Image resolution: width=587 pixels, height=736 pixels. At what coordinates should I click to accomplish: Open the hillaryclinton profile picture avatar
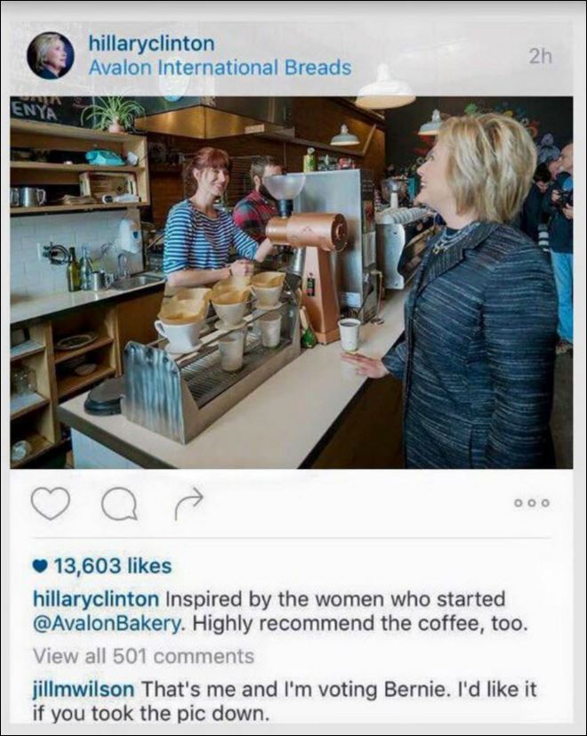click(x=50, y=55)
